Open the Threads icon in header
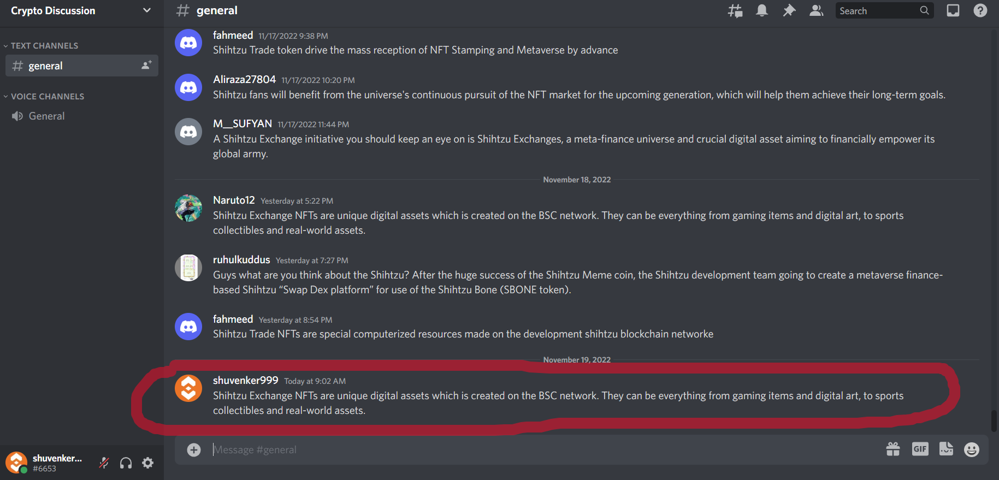The image size is (999, 480). 735,10
